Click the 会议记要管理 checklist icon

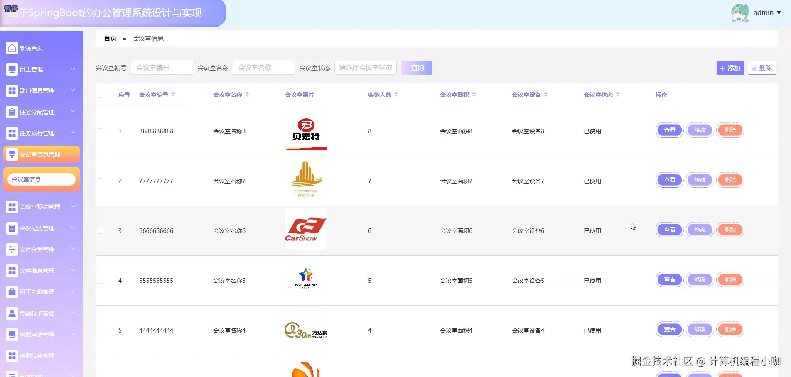(12, 228)
